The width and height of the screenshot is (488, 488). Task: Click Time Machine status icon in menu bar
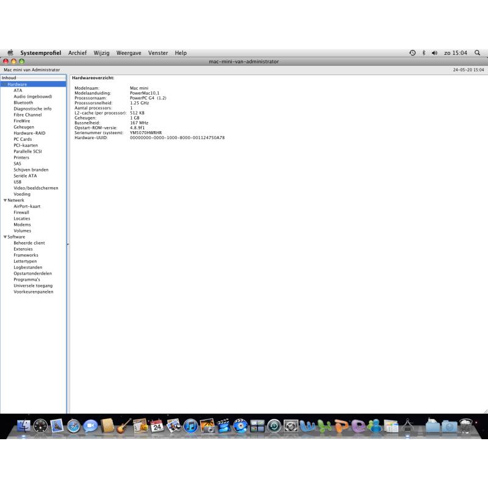click(412, 53)
